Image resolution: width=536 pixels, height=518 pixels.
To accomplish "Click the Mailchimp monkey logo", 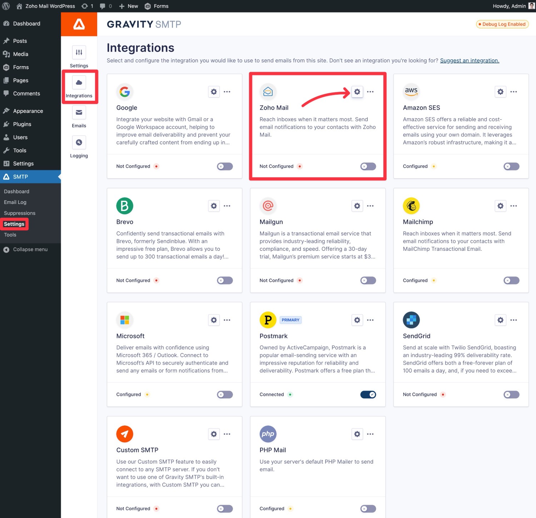I will tap(411, 206).
